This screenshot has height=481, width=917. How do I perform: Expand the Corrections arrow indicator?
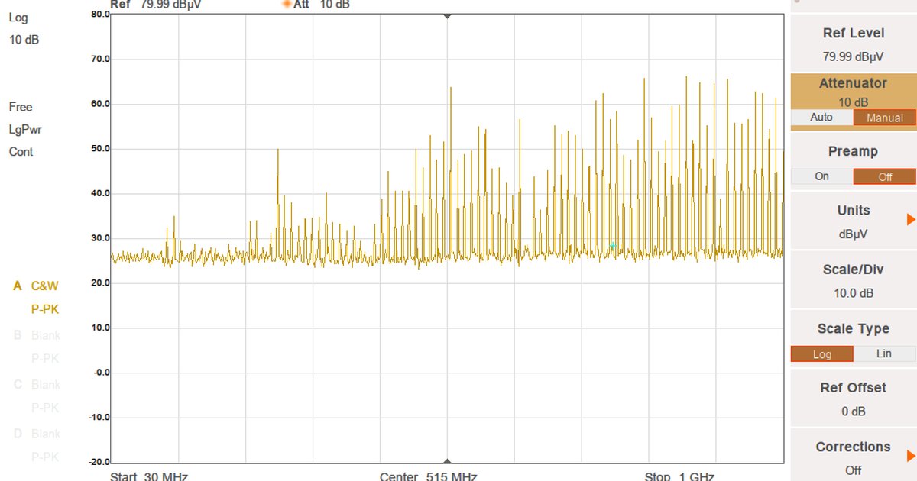[x=911, y=456]
